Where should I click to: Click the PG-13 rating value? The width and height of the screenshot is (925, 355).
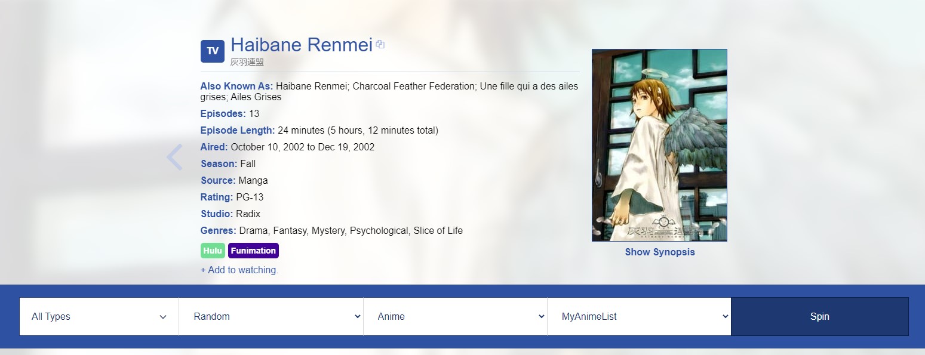(250, 197)
